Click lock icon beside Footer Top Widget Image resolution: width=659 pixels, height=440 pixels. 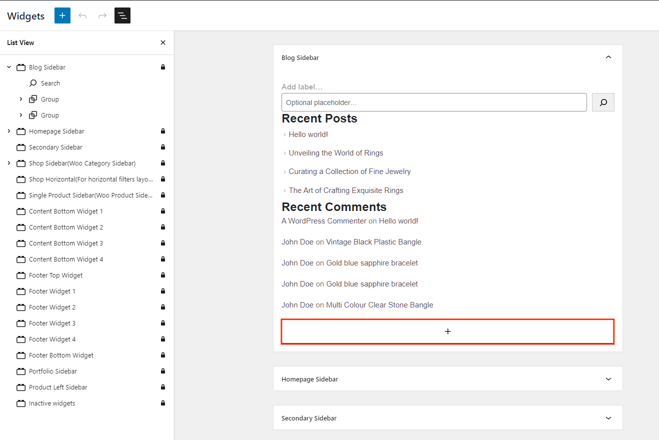162,275
